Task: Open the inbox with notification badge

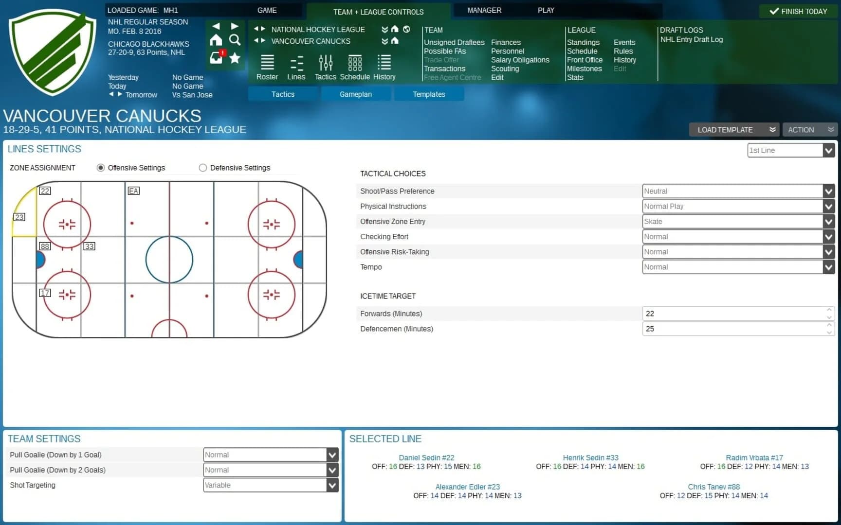Action: tap(216, 58)
